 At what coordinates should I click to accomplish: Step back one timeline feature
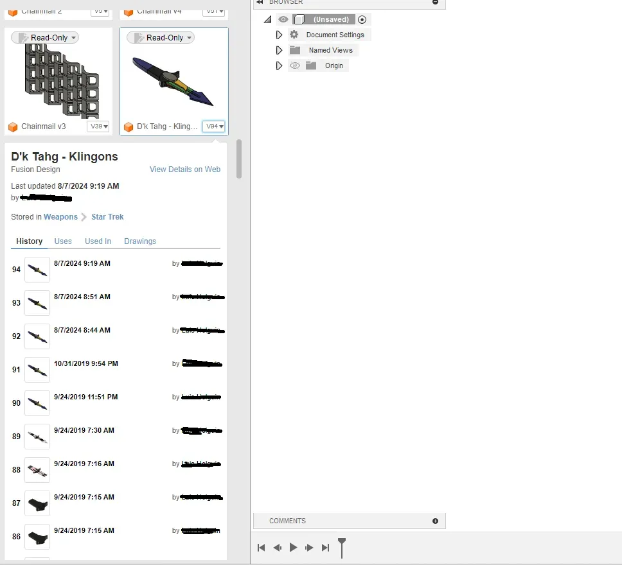click(278, 548)
